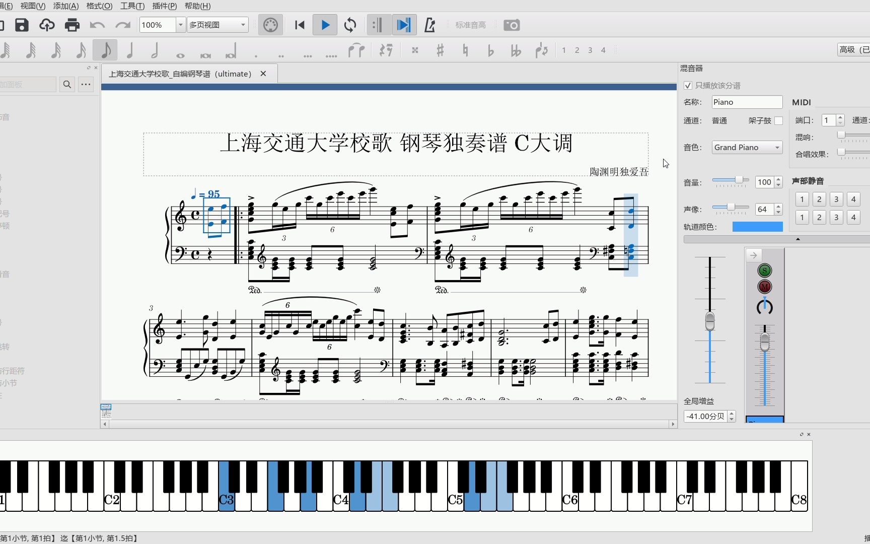Image resolution: width=870 pixels, height=544 pixels.
Task: Undo the last action
Action: click(97, 25)
